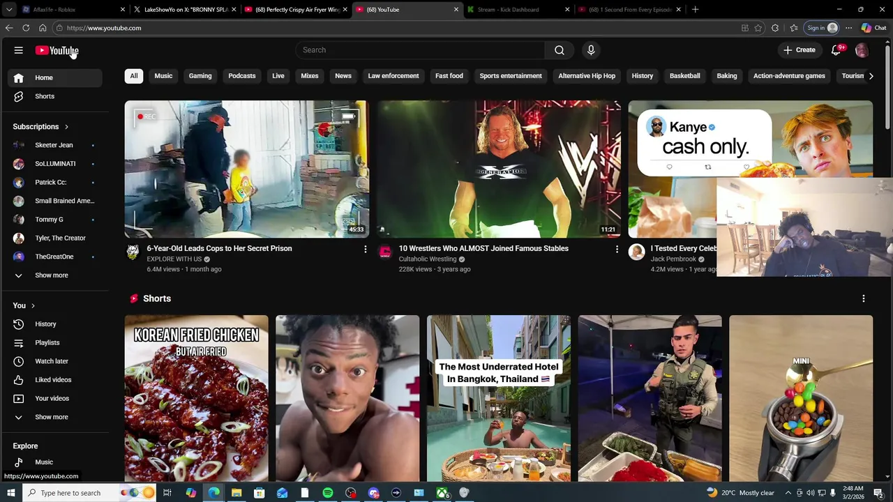Image resolution: width=893 pixels, height=502 pixels.
Task: Open Watch later in the sidebar
Action: coord(54,361)
